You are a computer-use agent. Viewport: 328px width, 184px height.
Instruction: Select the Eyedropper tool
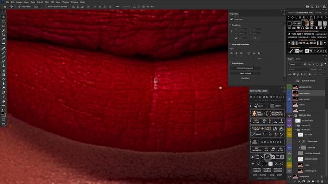(x=4, y=39)
